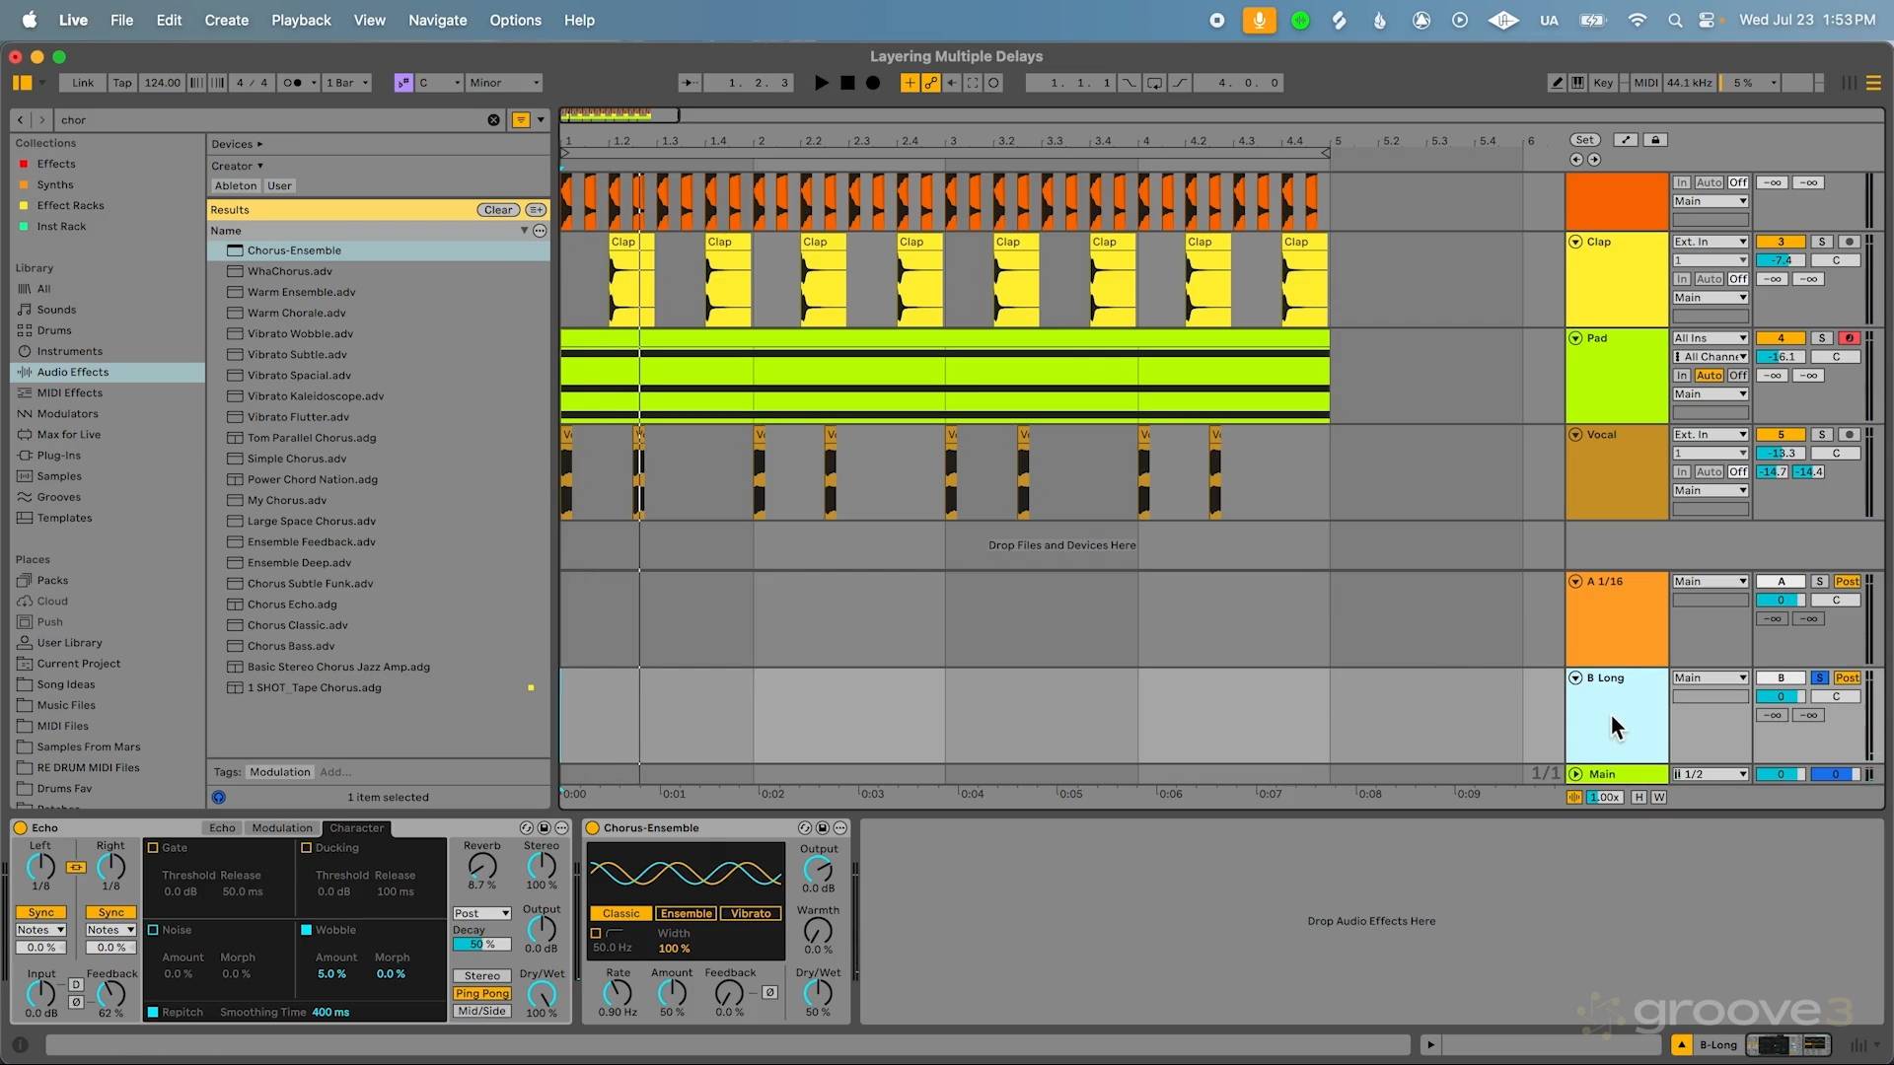Image resolution: width=1894 pixels, height=1065 pixels.
Task: Enable the Draw Mode pencil icon
Action: click(1557, 83)
